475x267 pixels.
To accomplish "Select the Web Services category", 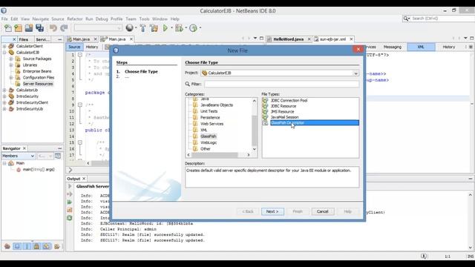I will (x=212, y=124).
